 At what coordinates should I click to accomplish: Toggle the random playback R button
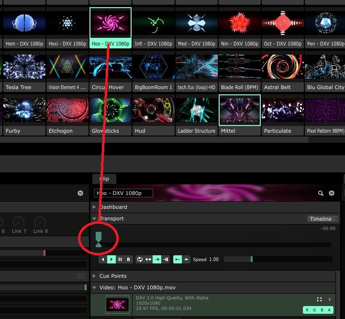click(128, 259)
